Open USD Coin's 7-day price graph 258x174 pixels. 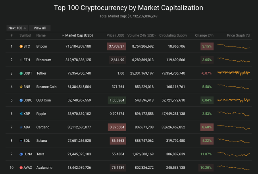pyautogui.click(x=233, y=100)
